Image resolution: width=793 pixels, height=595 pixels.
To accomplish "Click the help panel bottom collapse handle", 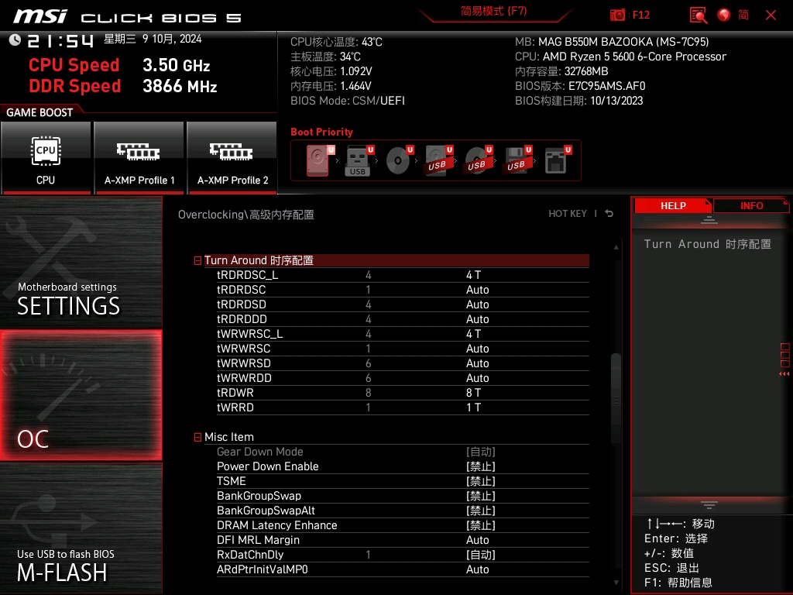I will click(709, 504).
